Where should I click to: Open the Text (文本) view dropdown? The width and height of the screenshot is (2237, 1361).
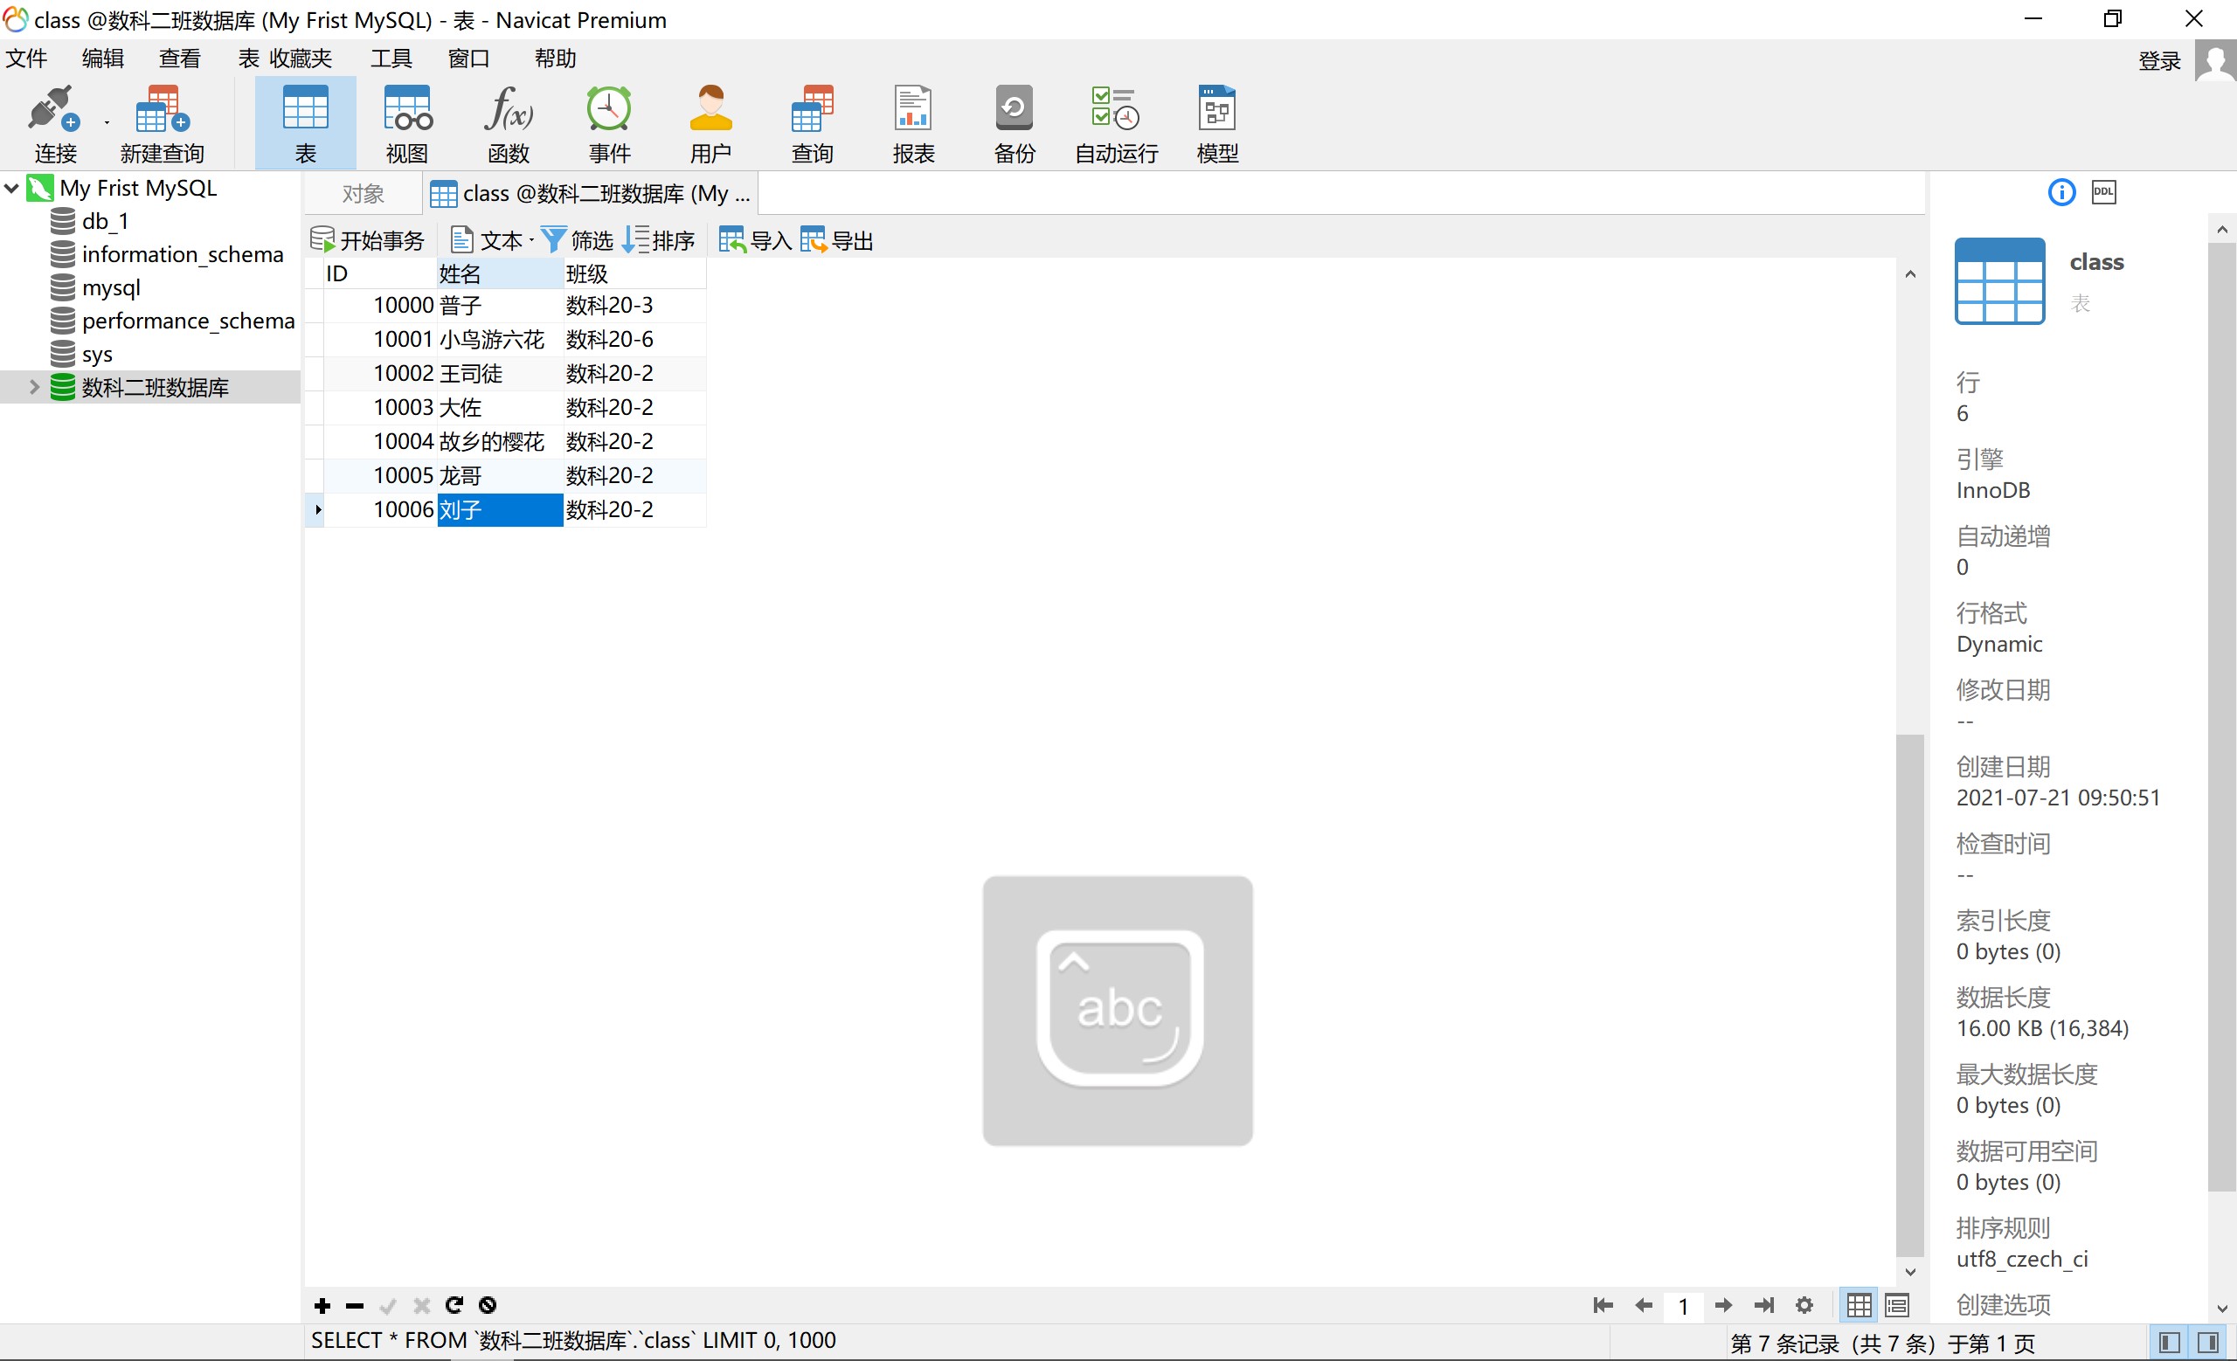[491, 240]
